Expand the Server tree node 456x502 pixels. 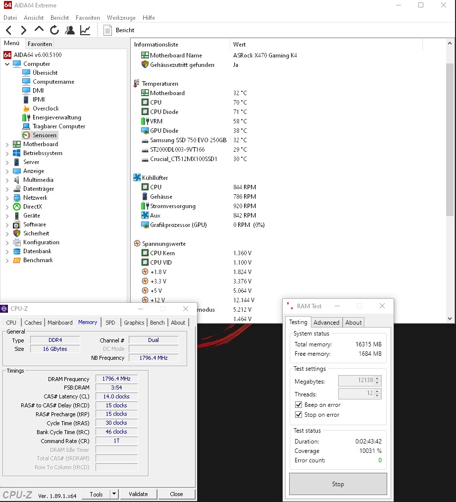click(7, 163)
